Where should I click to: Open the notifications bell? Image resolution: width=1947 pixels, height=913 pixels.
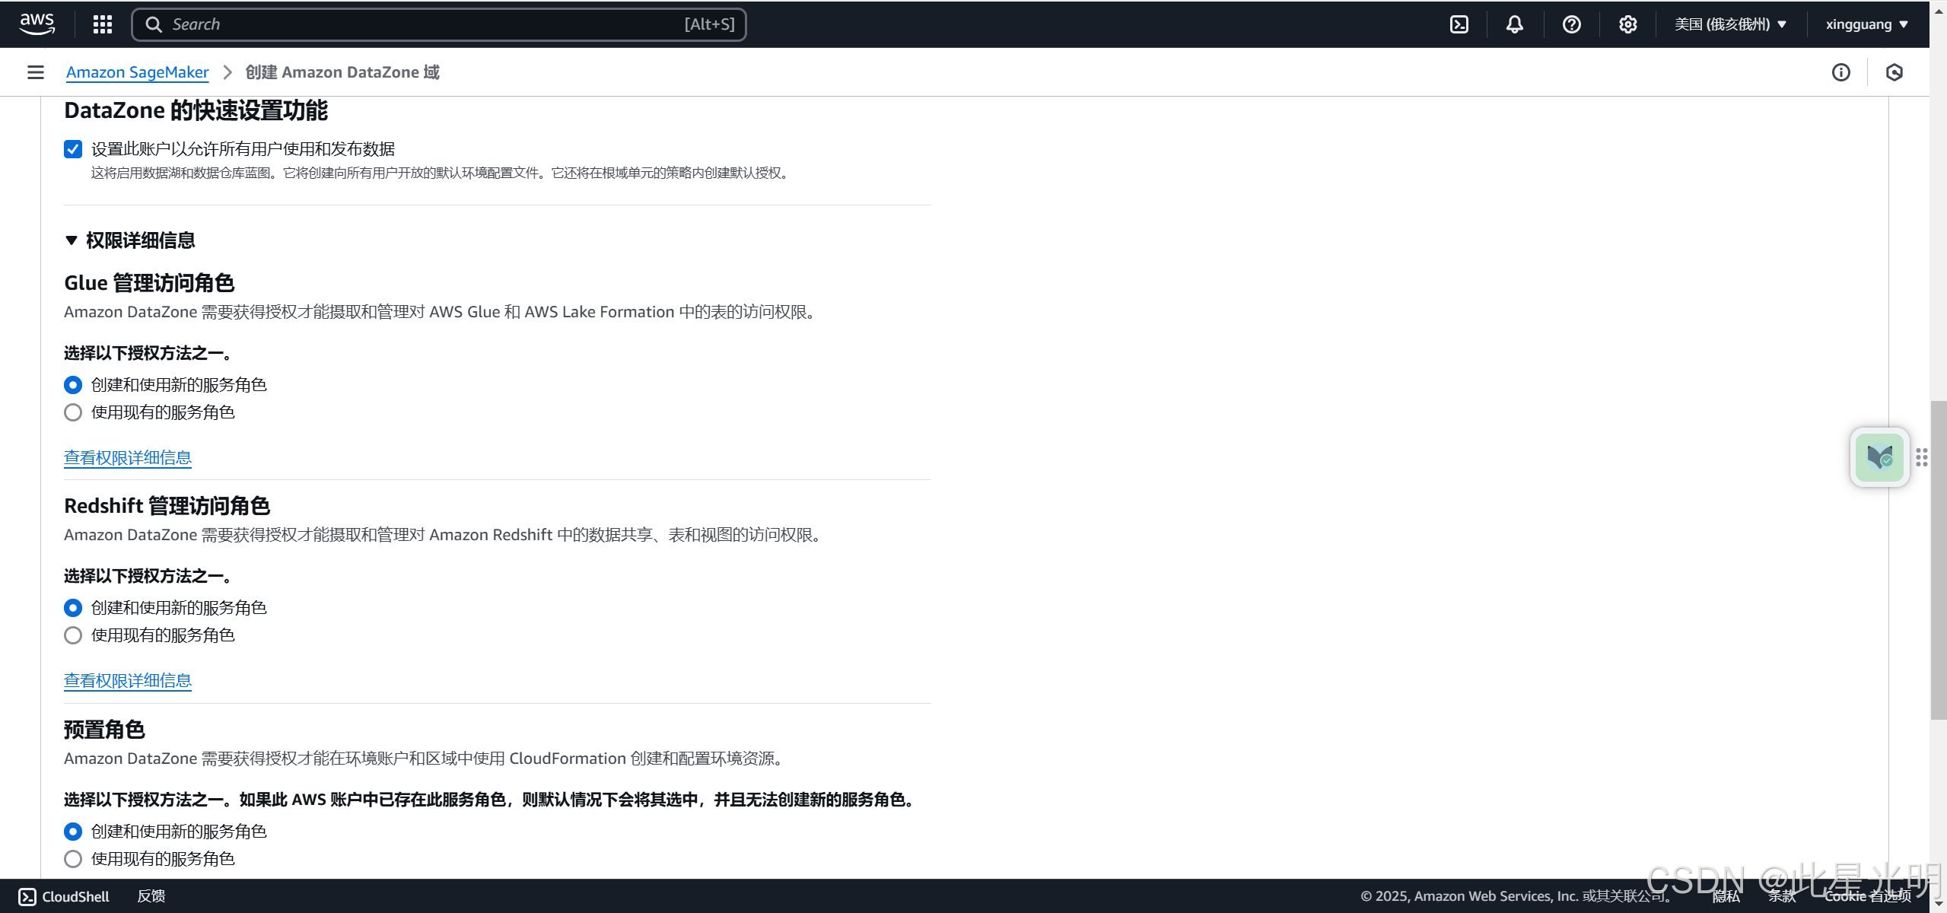click(x=1514, y=24)
